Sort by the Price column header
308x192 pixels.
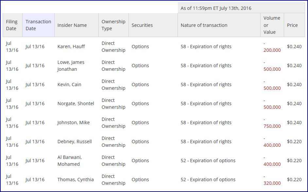click(x=292, y=25)
